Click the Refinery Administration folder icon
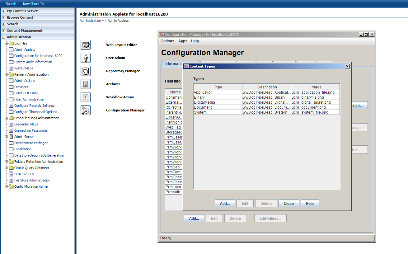This screenshot has width=408, height=254. coord(11,74)
